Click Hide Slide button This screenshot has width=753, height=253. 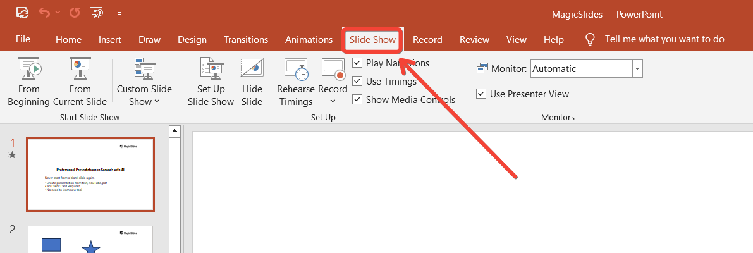pos(252,82)
